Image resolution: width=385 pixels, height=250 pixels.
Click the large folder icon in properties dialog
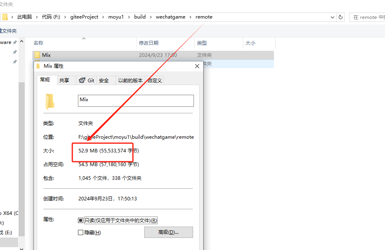click(x=50, y=102)
